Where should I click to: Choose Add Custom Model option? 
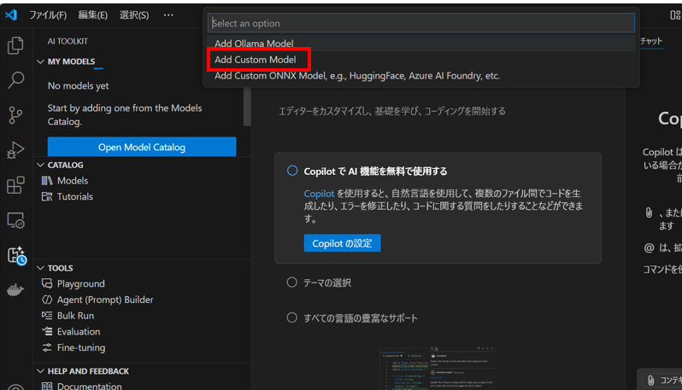[x=420, y=60]
